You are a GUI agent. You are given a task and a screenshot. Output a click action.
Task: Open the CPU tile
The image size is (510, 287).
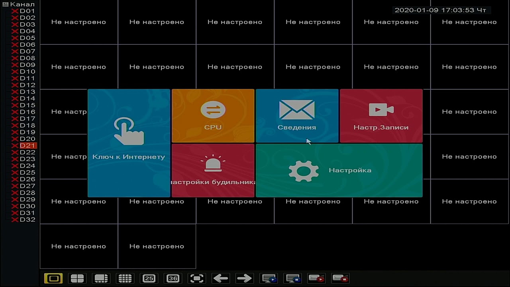(213, 116)
